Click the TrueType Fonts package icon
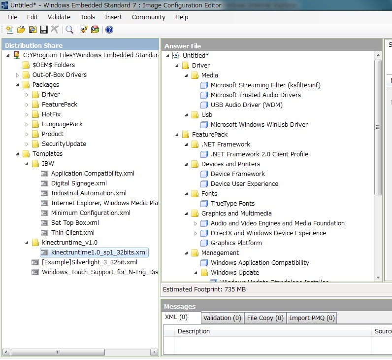Viewport: 392px width, 360px height. (x=204, y=204)
